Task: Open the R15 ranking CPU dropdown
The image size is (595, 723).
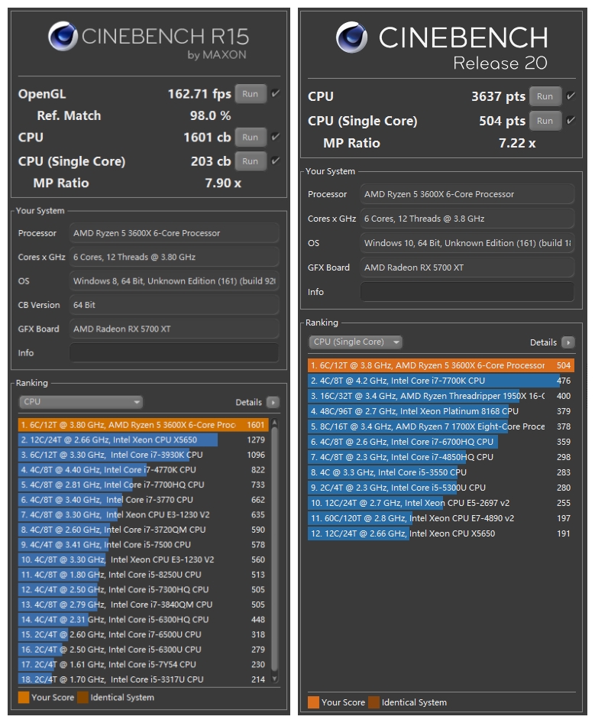Action: pos(81,402)
